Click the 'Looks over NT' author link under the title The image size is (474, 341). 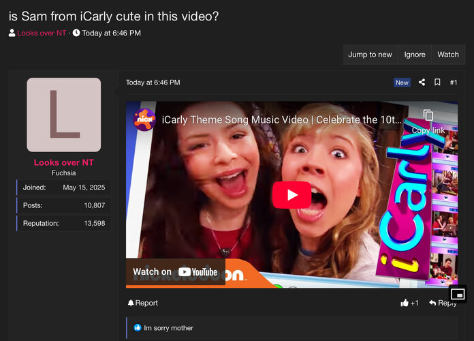tap(41, 33)
